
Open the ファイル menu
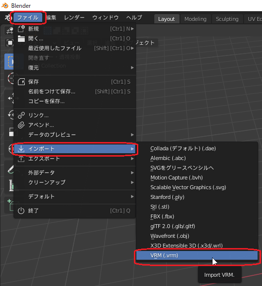pyautogui.click(x=28, y=18)
